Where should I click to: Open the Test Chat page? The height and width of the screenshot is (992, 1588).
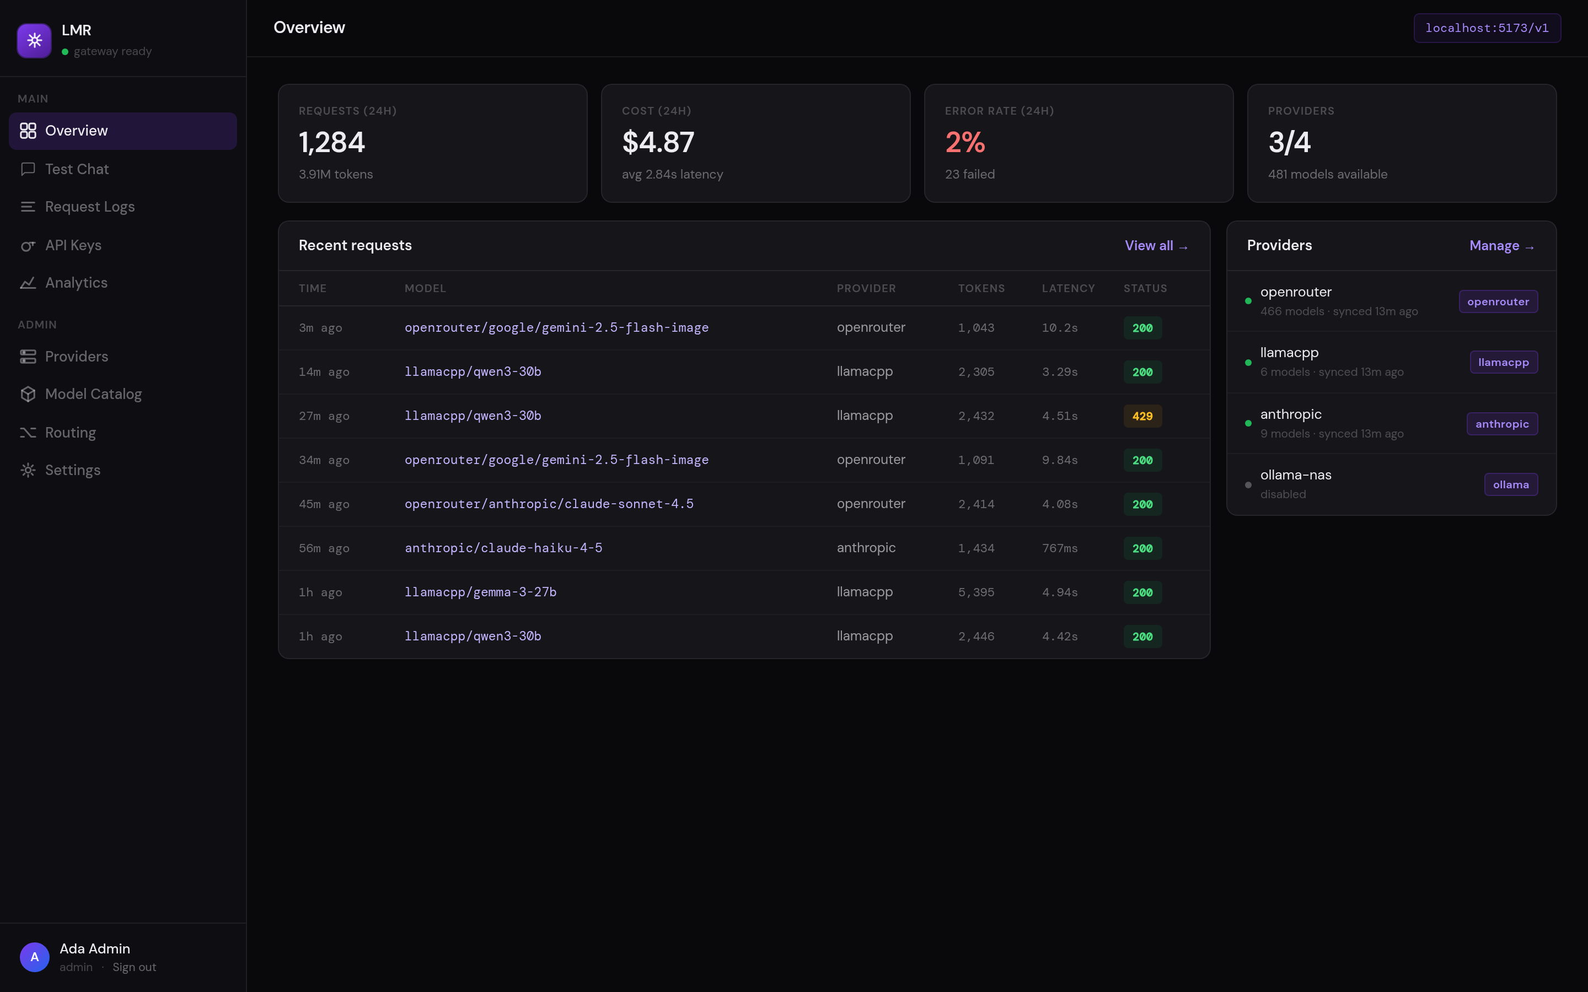(x=123, y=169)
